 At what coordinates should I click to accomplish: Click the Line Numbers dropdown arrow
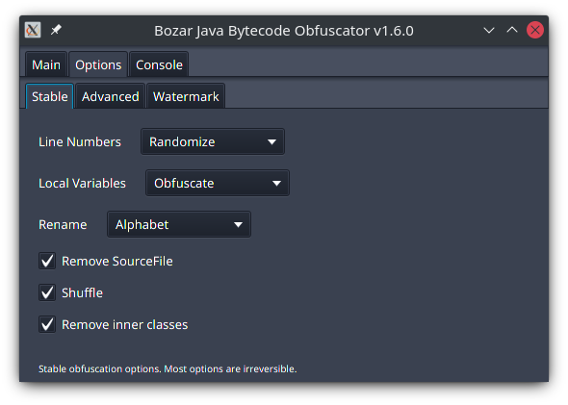pos(271,142)
